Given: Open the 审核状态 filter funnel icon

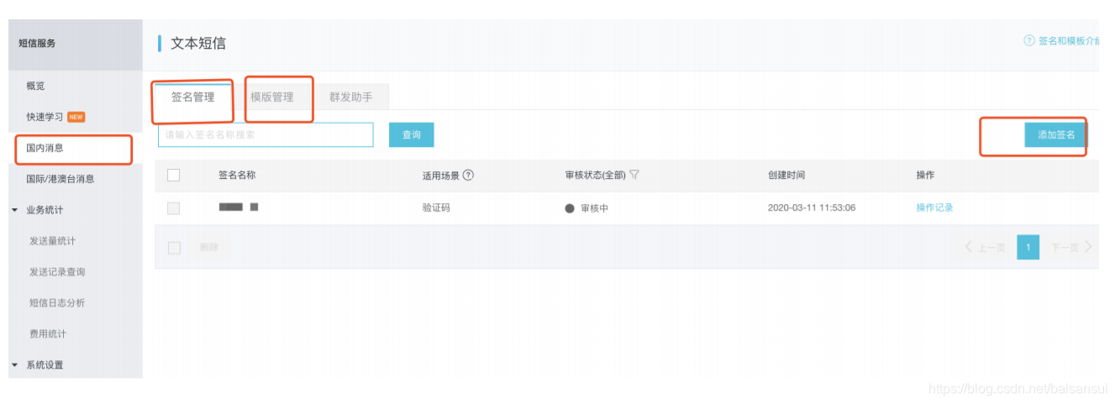Looking at the screenshot, I should point(634,176).
